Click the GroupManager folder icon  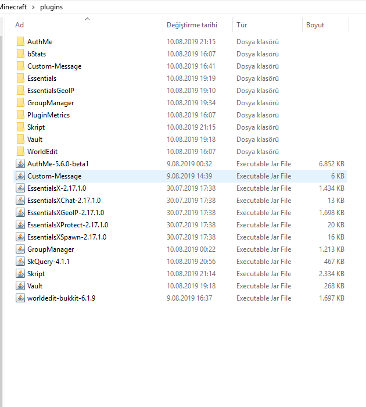(20, 102)
